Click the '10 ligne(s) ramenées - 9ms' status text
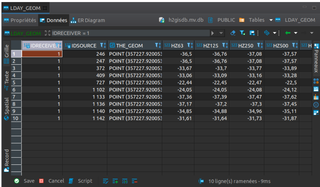 239,181
